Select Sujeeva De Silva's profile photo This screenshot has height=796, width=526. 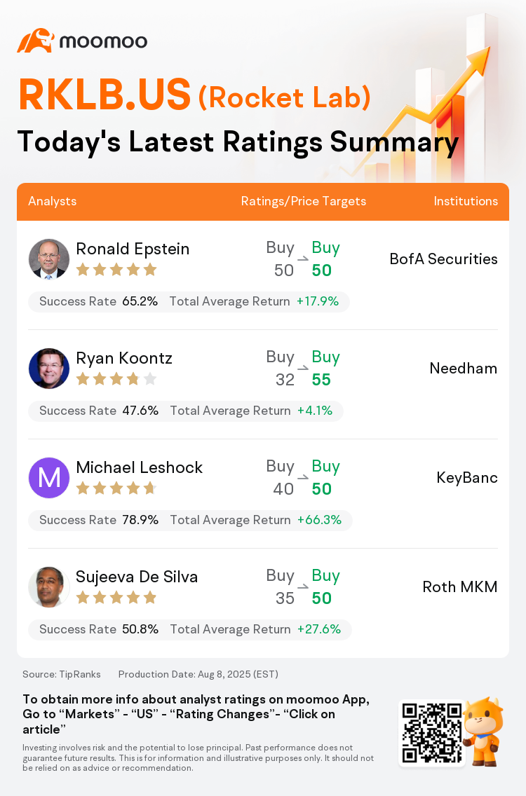point(49,587)
